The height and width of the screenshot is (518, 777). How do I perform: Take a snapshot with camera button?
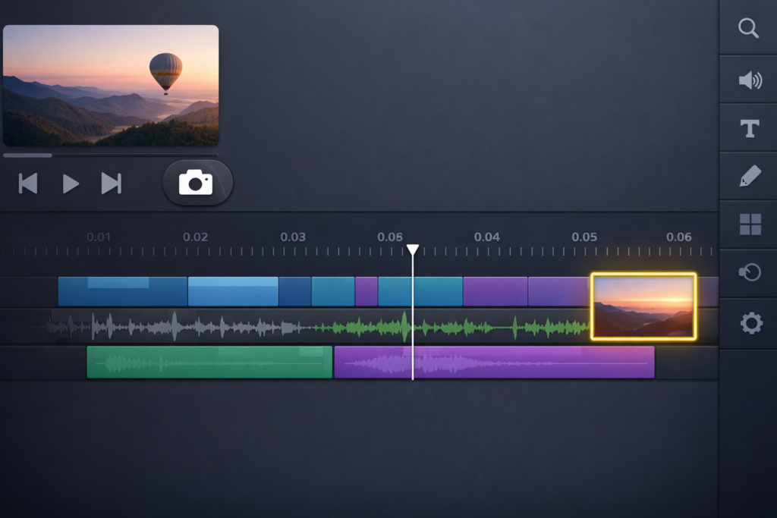(x=197, y=183)
